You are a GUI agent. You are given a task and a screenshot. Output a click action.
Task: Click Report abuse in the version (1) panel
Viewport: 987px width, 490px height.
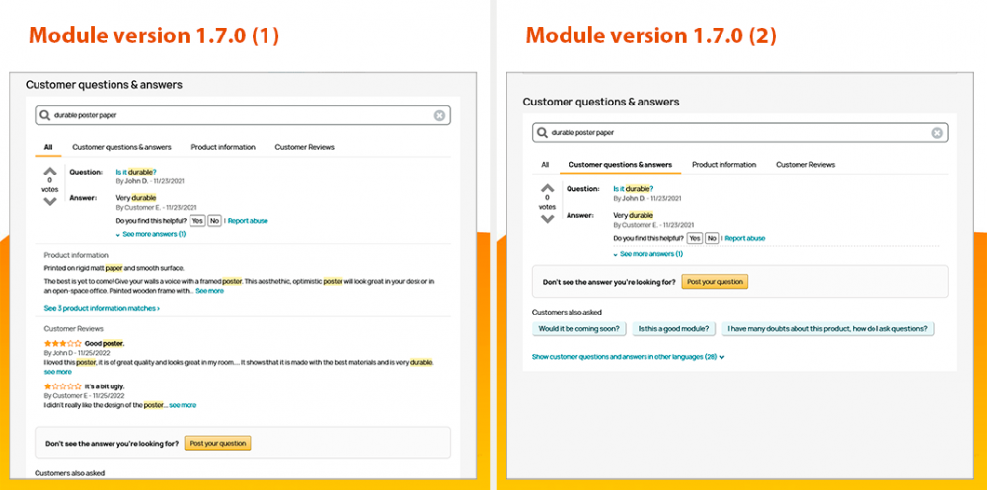(248, 221)
